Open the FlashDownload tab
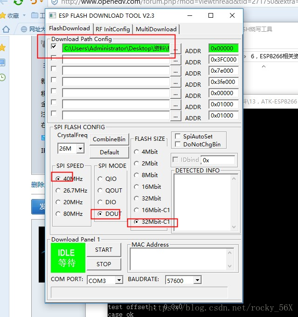 tap(69, 28)
